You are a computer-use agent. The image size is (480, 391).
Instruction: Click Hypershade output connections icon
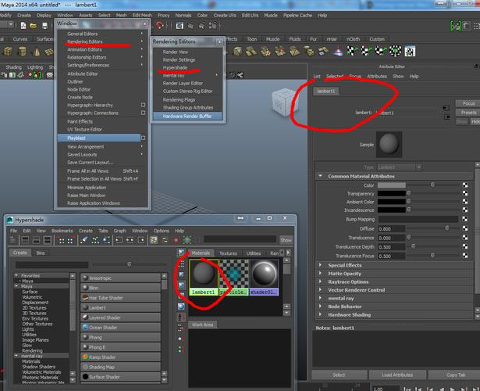[140, 240]
